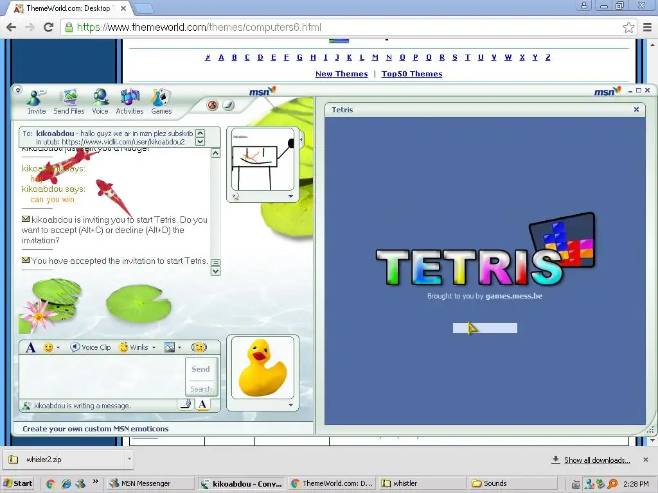Open the emoticon smiley picker
658x493 pixels.
coord(48,347)
